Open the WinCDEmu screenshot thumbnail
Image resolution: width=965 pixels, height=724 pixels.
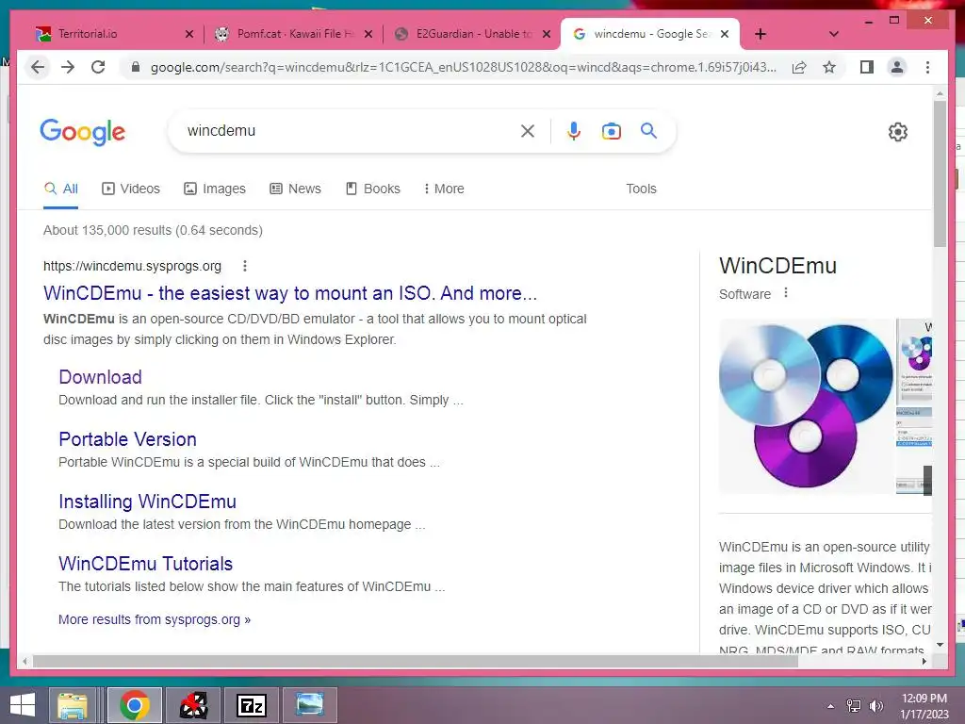click(x=914, y=406)
